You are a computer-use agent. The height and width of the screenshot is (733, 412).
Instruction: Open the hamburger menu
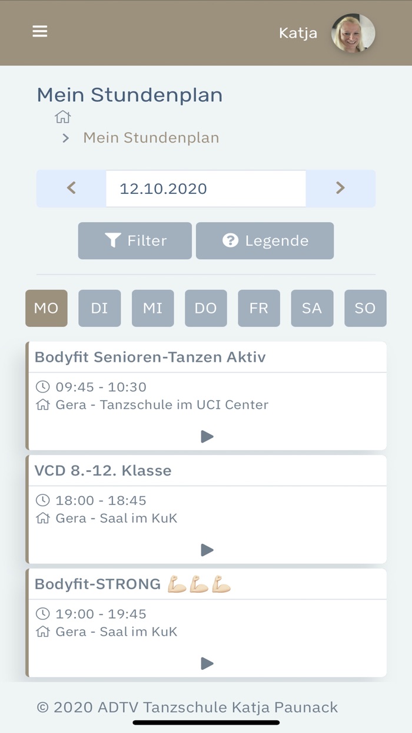(39, 31)
